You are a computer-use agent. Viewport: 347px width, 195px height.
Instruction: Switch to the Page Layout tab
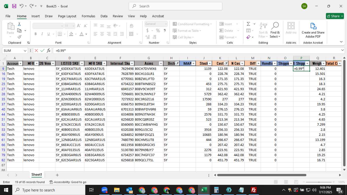pos(67,16)
